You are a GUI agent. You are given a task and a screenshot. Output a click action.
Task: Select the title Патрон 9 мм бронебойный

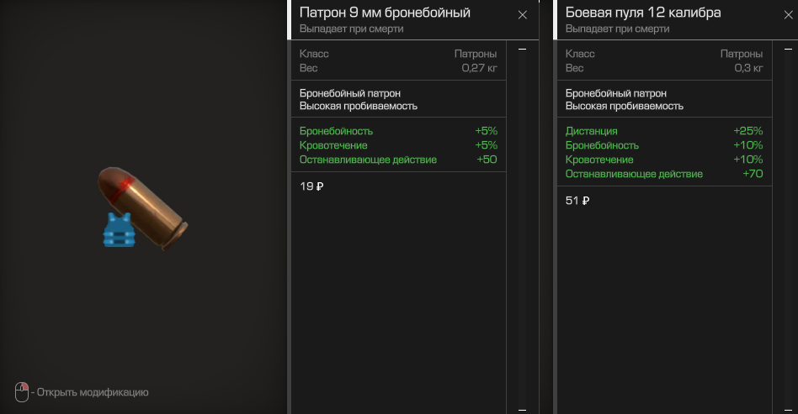point(385,13)
